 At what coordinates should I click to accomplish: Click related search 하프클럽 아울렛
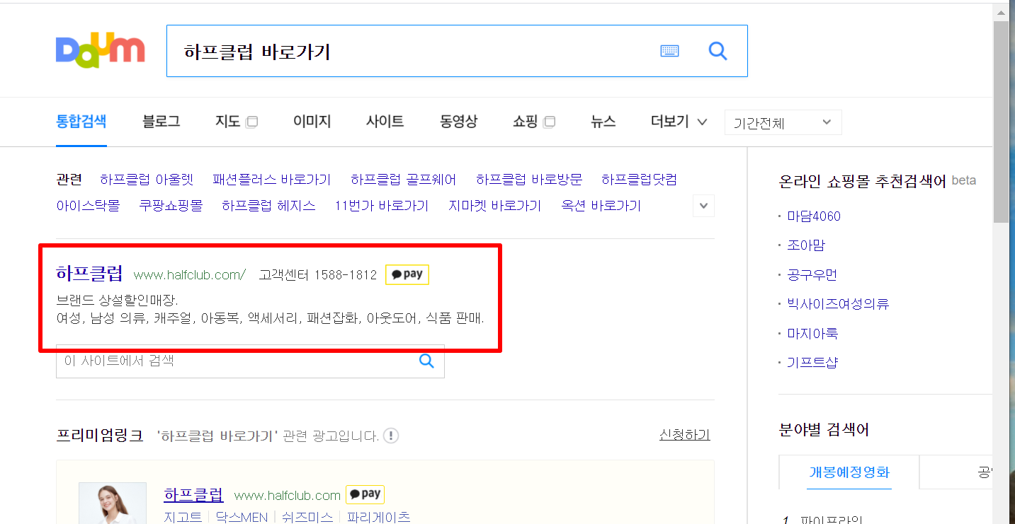coord(147,180)
